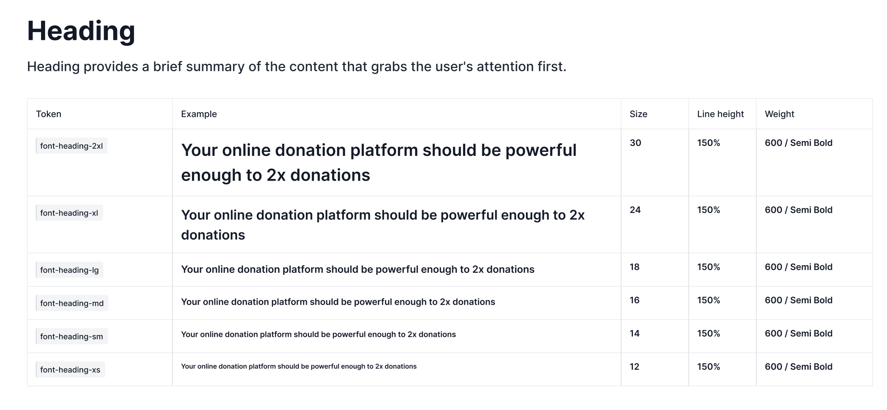
Task: Select the Size column header
Action: point(638,114)
